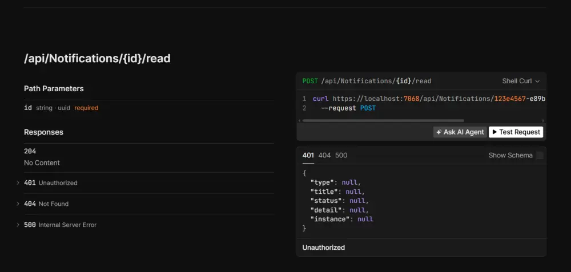Click the "detail": null line

point(339,210)
